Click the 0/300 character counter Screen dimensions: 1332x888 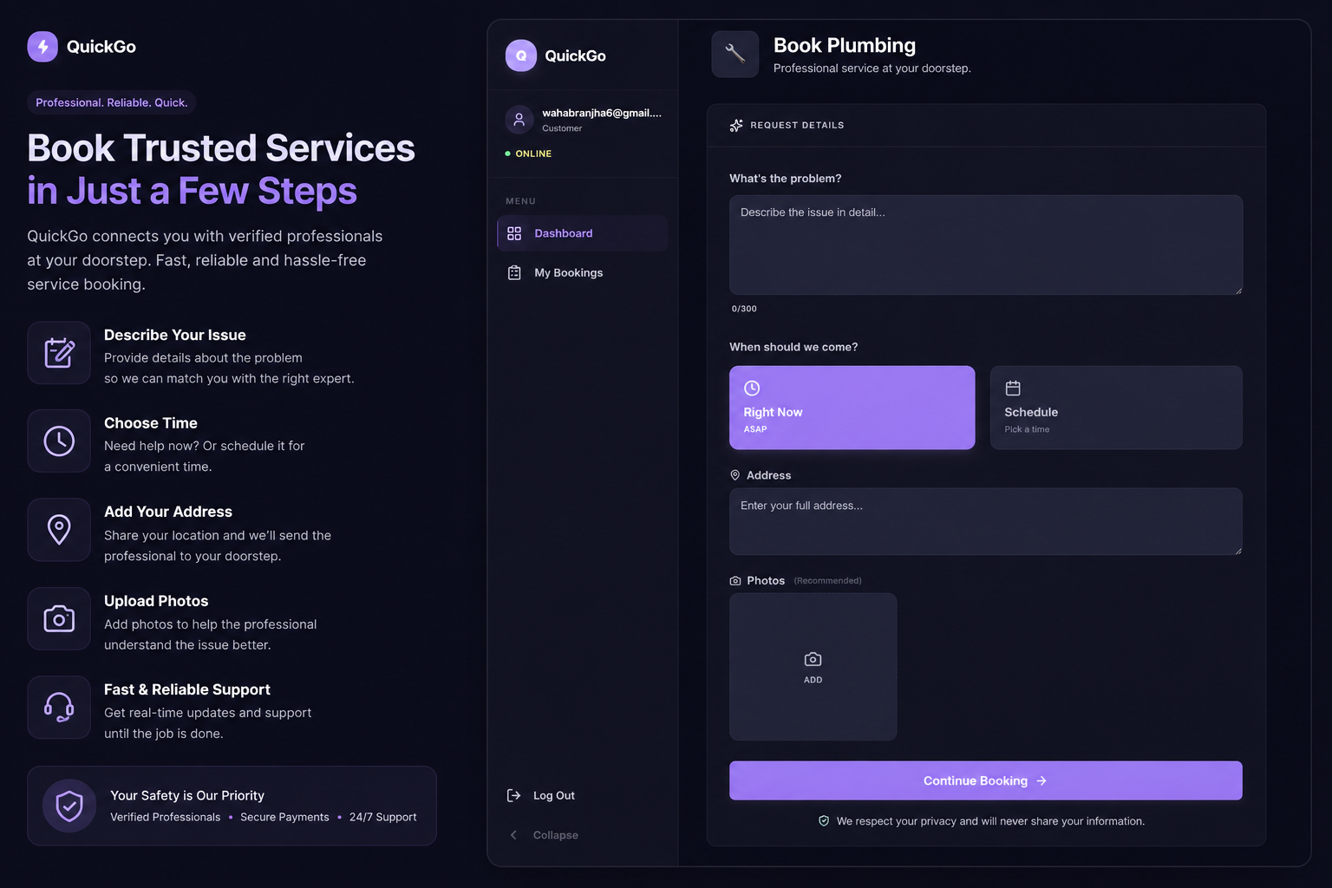coord(744,309)
